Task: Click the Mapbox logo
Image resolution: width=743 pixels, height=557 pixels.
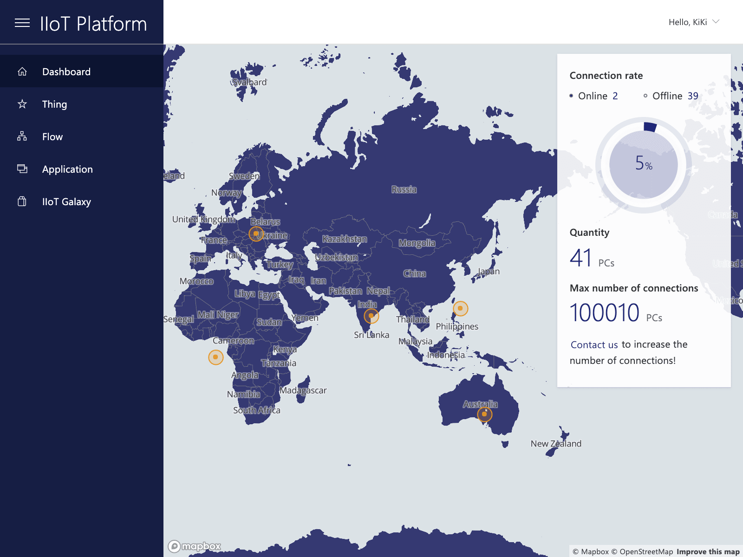Action: point(195,546)
